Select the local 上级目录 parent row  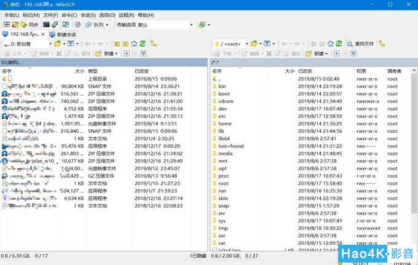pos(97,79)
